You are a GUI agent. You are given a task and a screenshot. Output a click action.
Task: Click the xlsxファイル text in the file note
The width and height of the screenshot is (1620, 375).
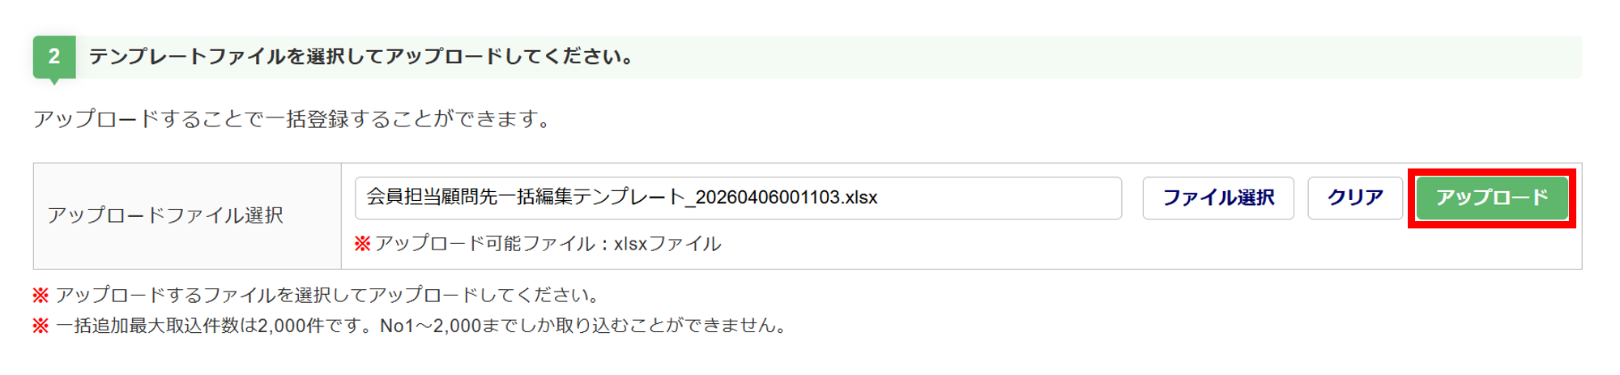click(x=667, y=244)
